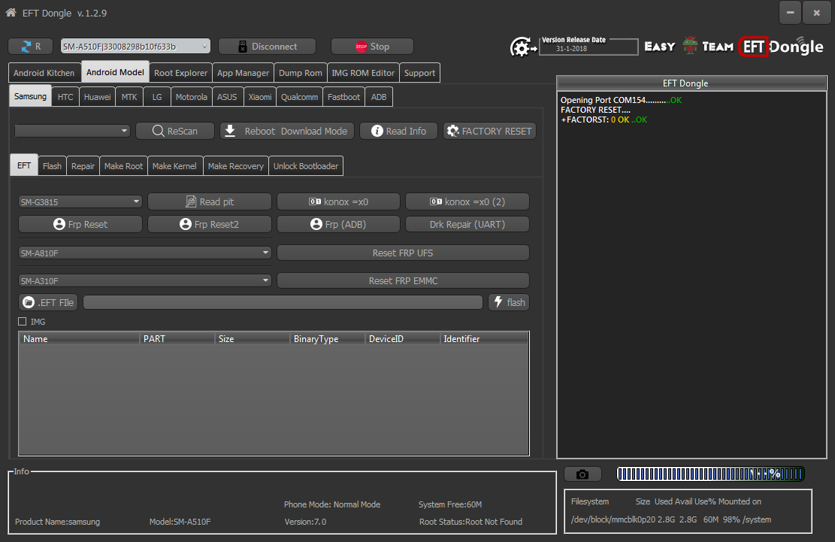Click the flash lightning button
The width and height of the screenshot is (835, 542).
509,302
